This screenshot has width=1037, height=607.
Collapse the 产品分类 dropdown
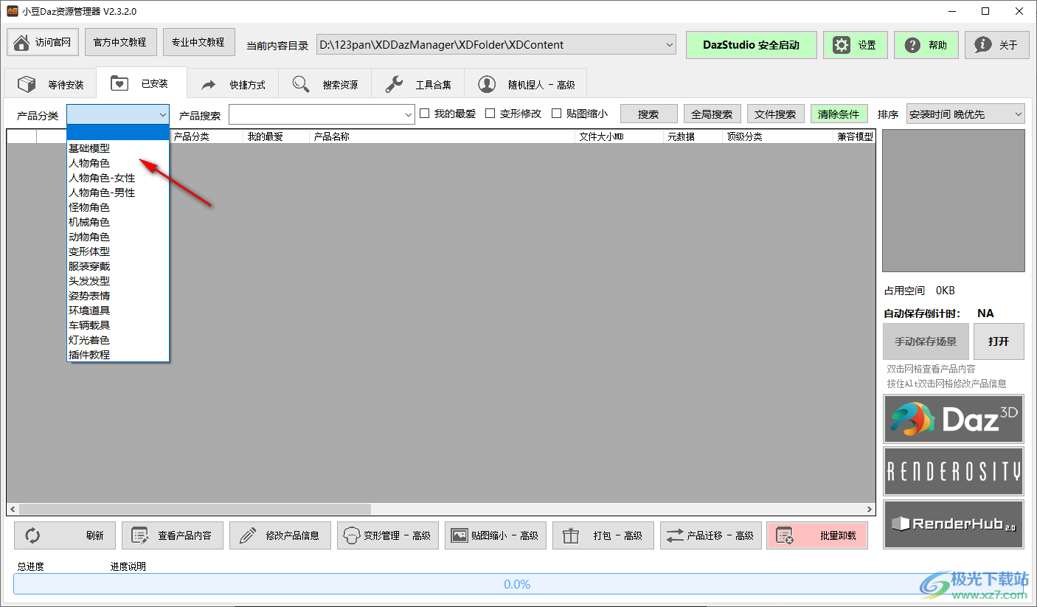[x=163, y=114]
